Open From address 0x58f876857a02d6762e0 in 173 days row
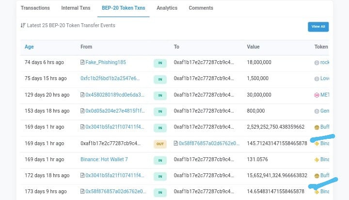Screen dimensions: 349x200 (116, 191)
